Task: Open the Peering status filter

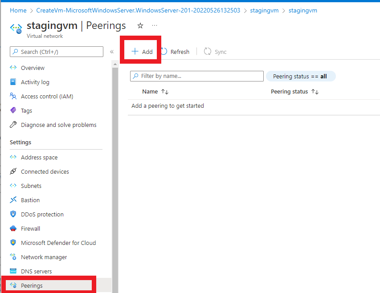Action: click(301, 76)
